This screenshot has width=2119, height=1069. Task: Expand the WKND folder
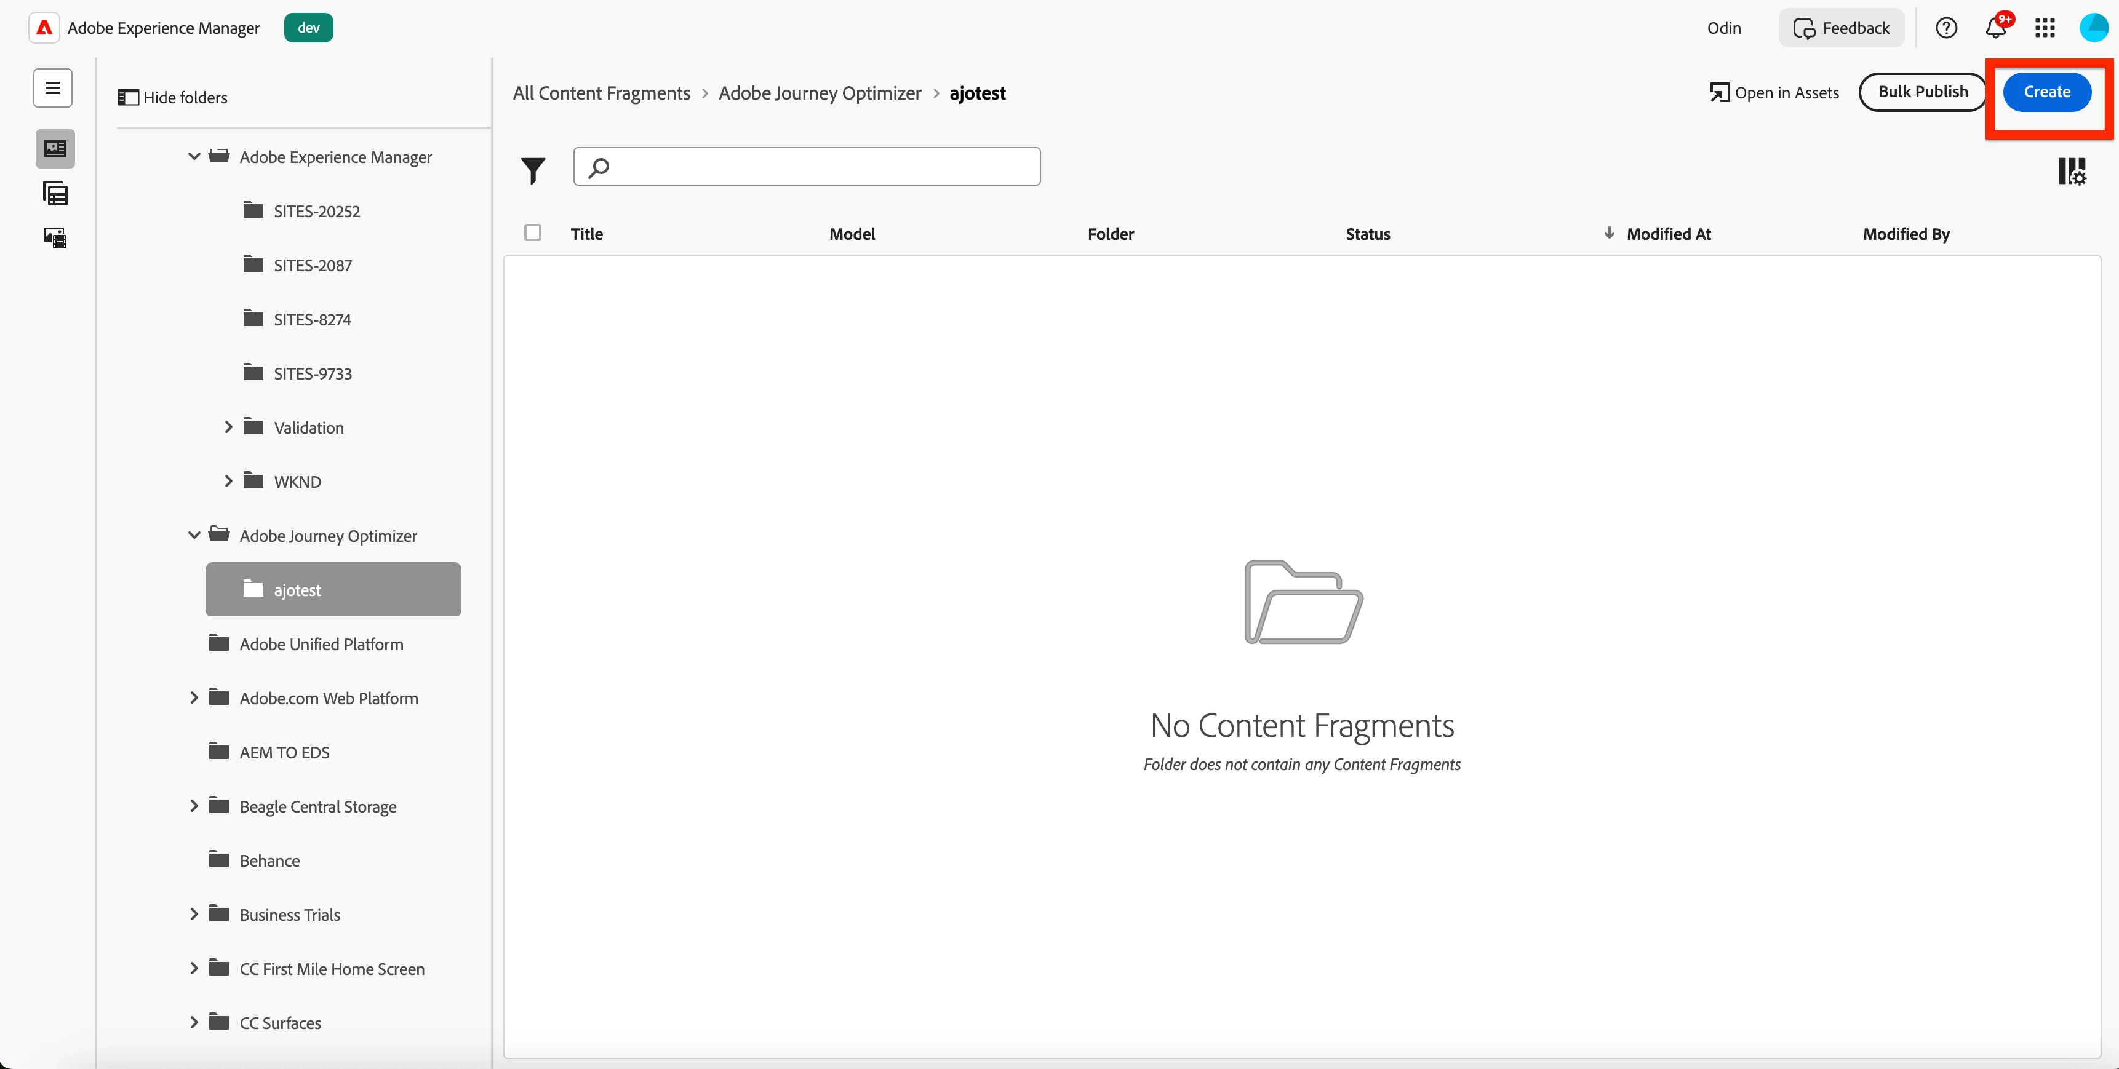(229, 481)
